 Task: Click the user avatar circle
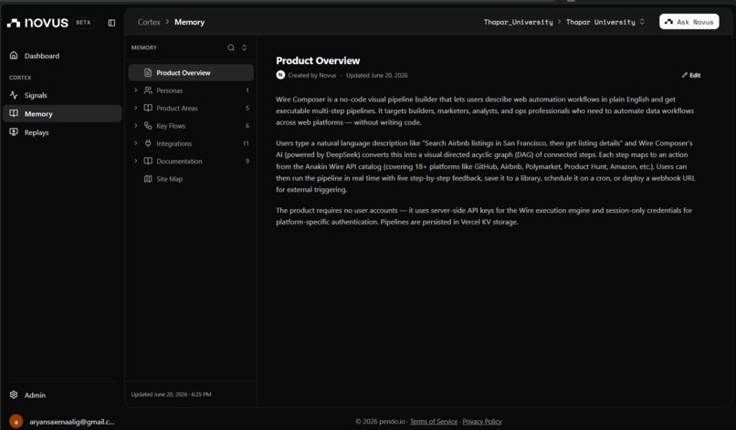16,422
